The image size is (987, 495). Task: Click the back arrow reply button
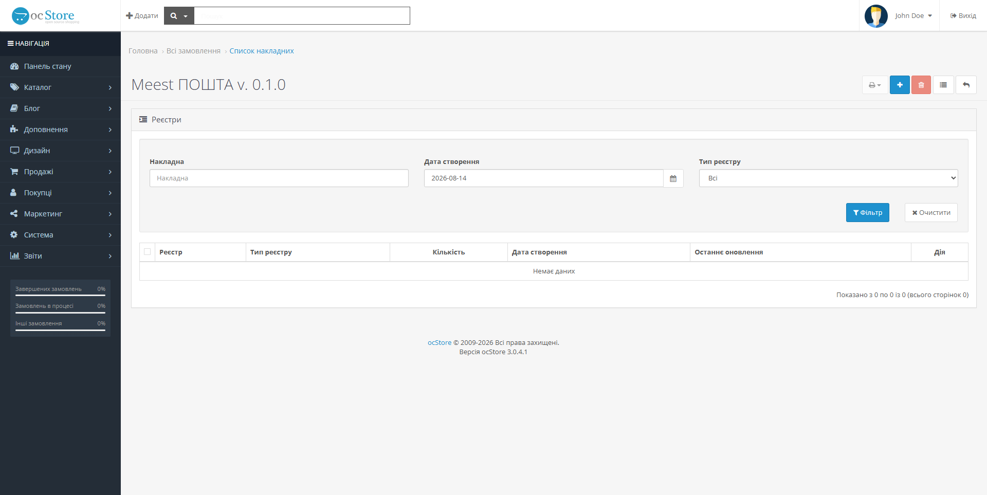[966, 85]
